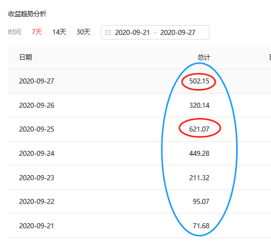The width and height of the screenshot is (271, 248).
Task: Click the 收益趋势分析 section title
Action: [27, 14]
